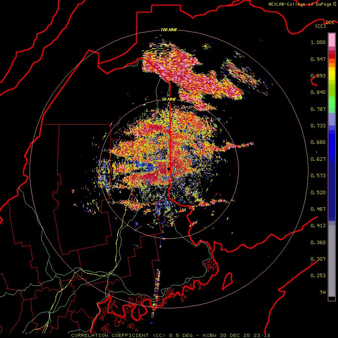Screen dimensions: 338x338
Task: Click the 0.5 DEG elevation text in the caption
Action: click(181, 335)
